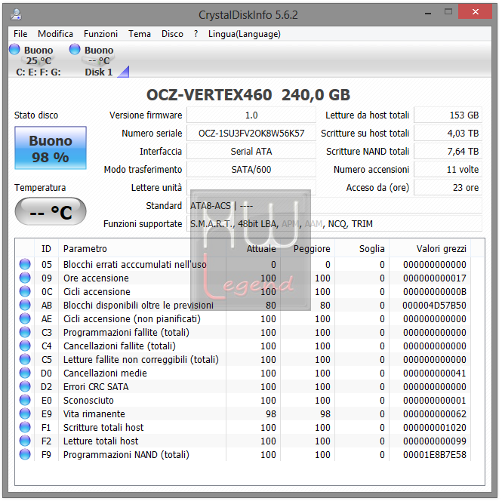Select raw value 000000000062
Viewport: 502px width, 501px height.
point(435,414)
